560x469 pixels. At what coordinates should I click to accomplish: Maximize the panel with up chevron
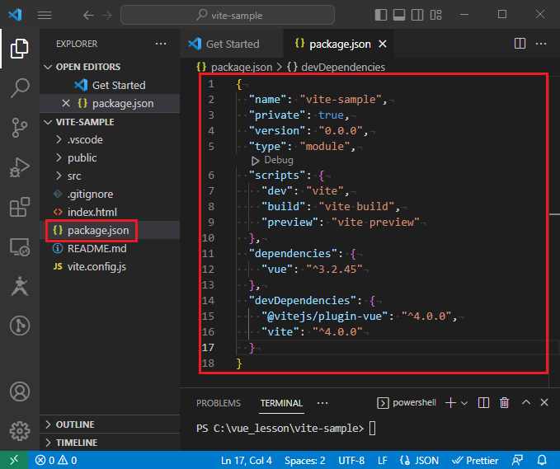(526, 402)
